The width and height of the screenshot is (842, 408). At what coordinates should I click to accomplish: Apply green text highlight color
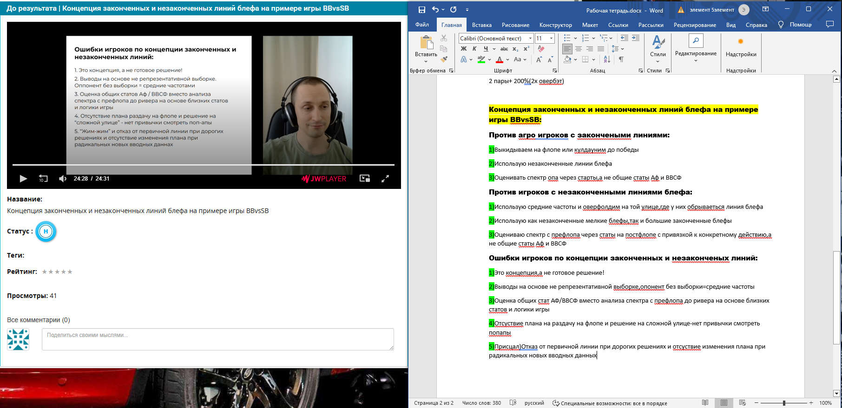pyautogui.click(x=481, y=59)
